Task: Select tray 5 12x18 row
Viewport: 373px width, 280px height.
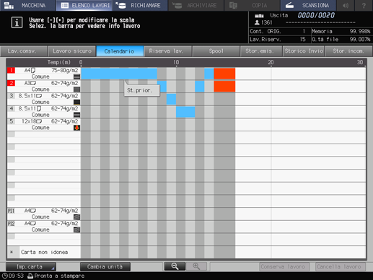Action: click(44, 124)
